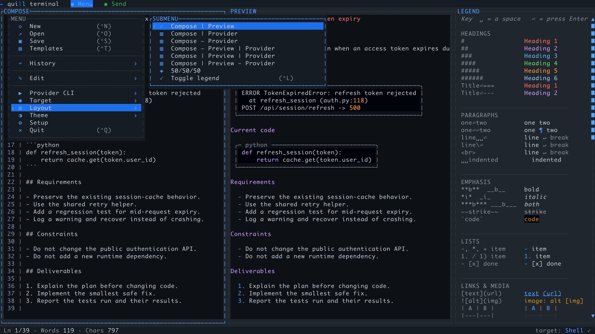Click the 'Toggle legend' label
This screenshot has height=334, width=595.
(195, 78)
